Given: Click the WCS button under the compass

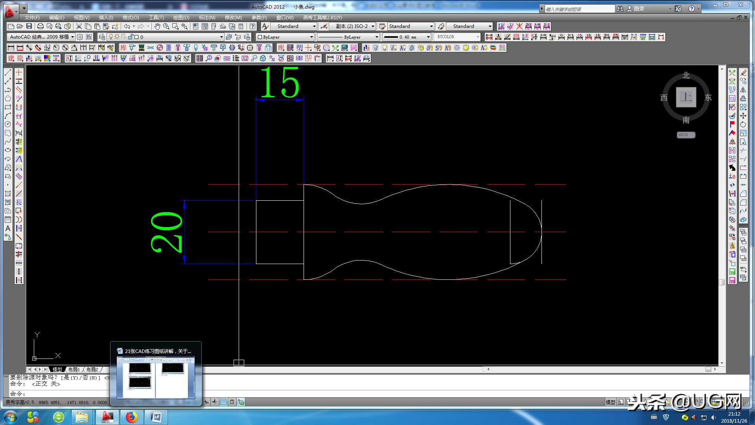Looking at the screenshot, I should click(686, 135).
